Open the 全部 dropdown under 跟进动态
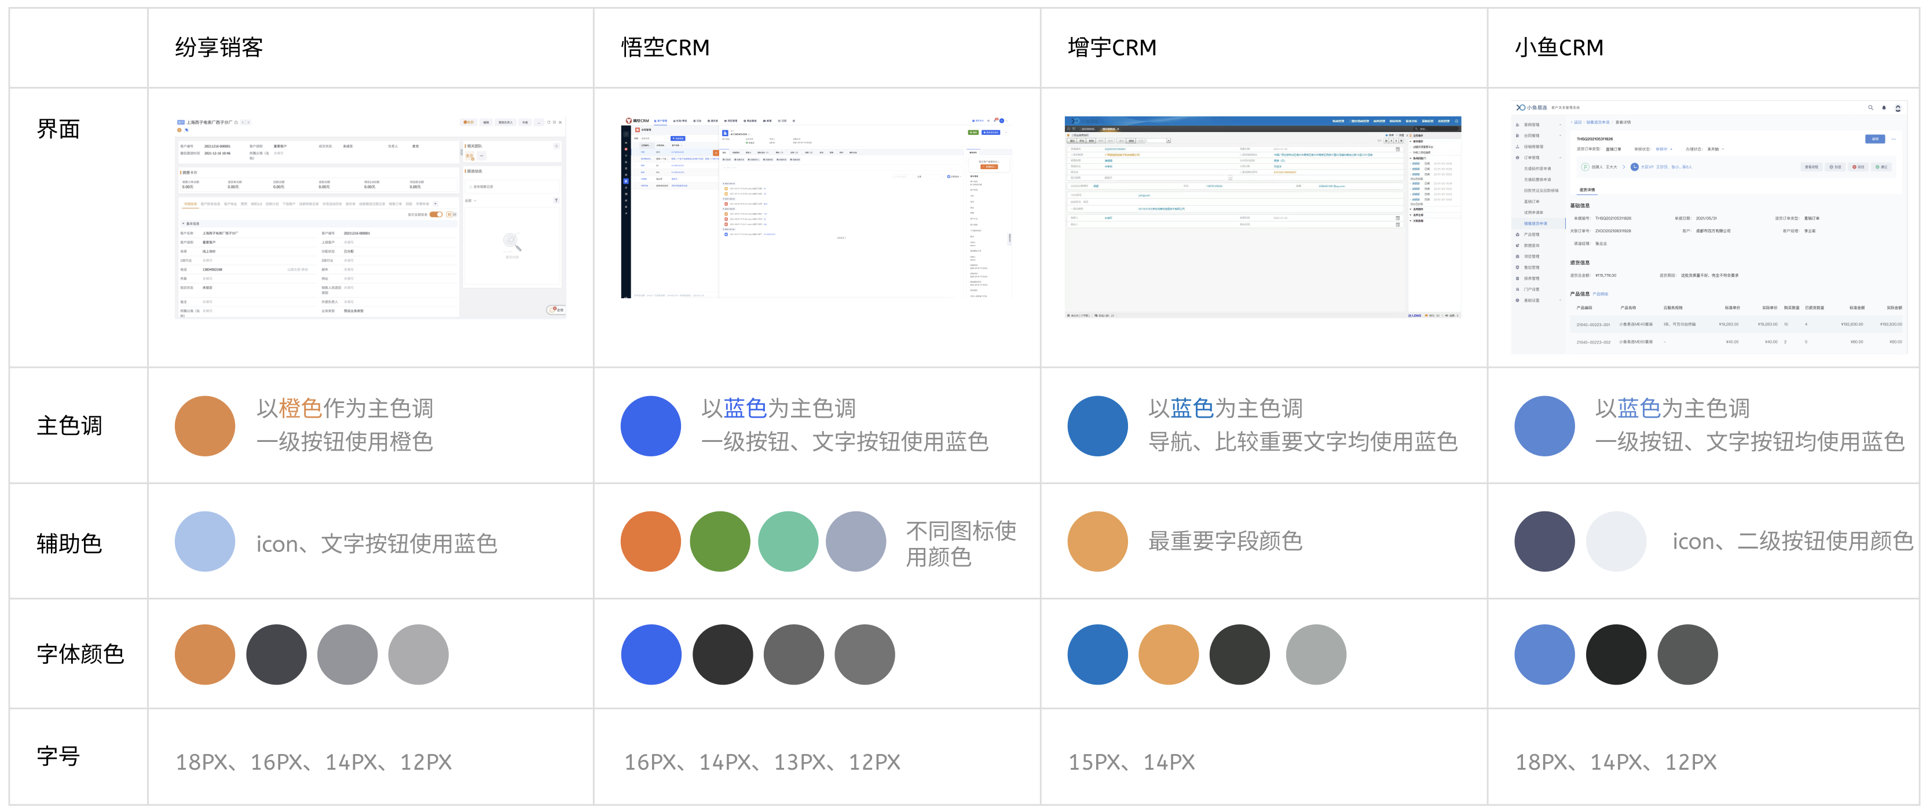The height and width of the screenshot is (812, 1926). 471,200
